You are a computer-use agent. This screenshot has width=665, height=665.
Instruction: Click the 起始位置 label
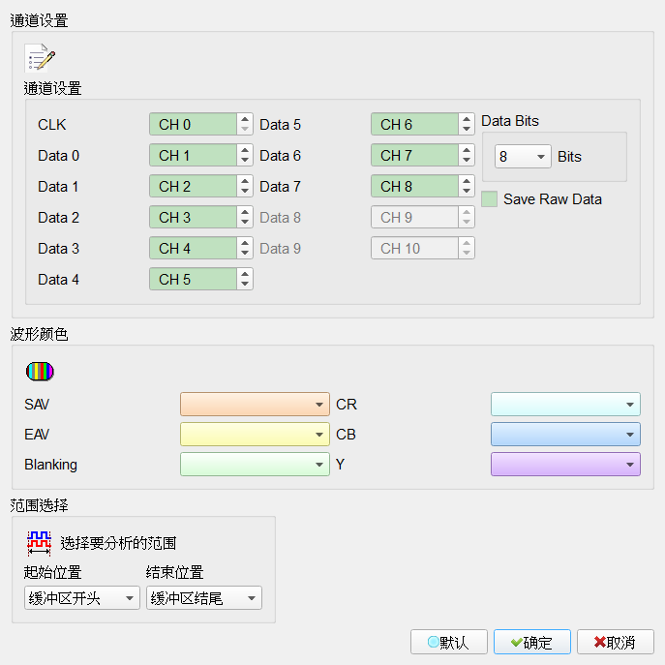coord(52,572)
